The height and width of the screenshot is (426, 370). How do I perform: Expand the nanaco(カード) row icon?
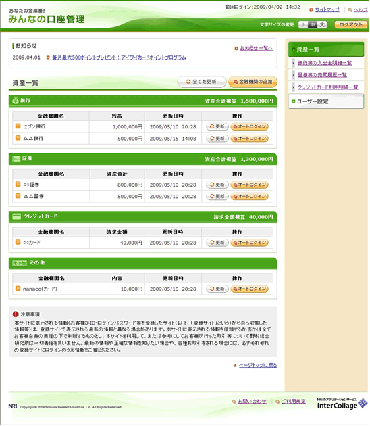click(x=18, y=288)
